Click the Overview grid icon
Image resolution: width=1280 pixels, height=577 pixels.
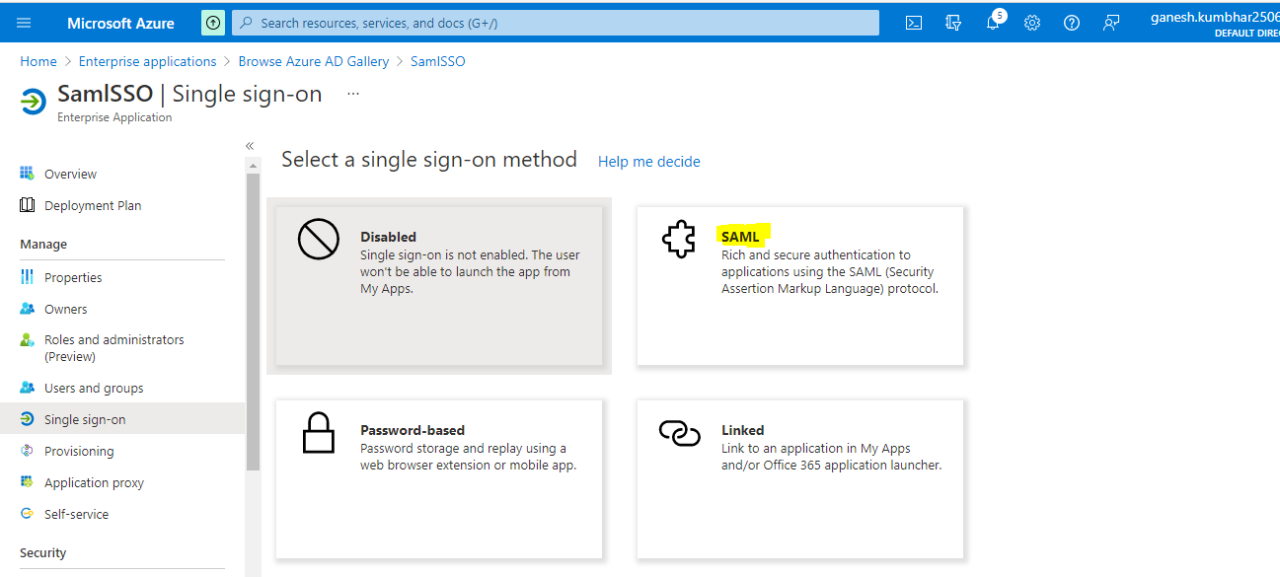click(28, 174)
